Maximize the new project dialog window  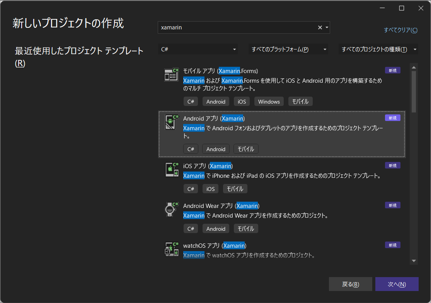coord(402,8)
